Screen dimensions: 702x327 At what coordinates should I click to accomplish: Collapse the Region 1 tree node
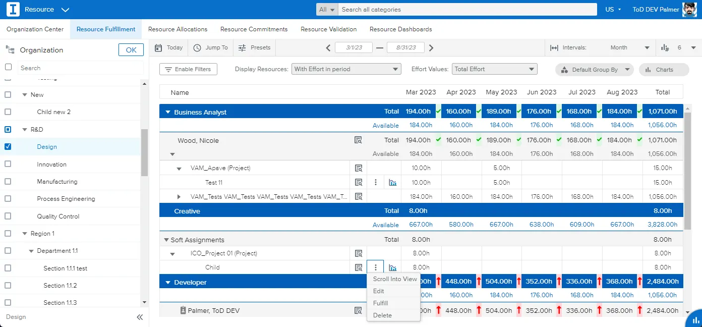coord(25,234)
